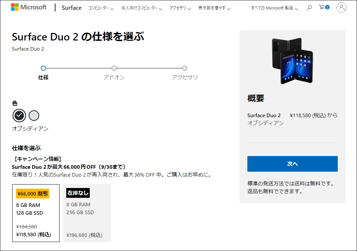Expand the アクセサリ menu
The height and width of the screenshot is (251, 357).
pos(180,8)
